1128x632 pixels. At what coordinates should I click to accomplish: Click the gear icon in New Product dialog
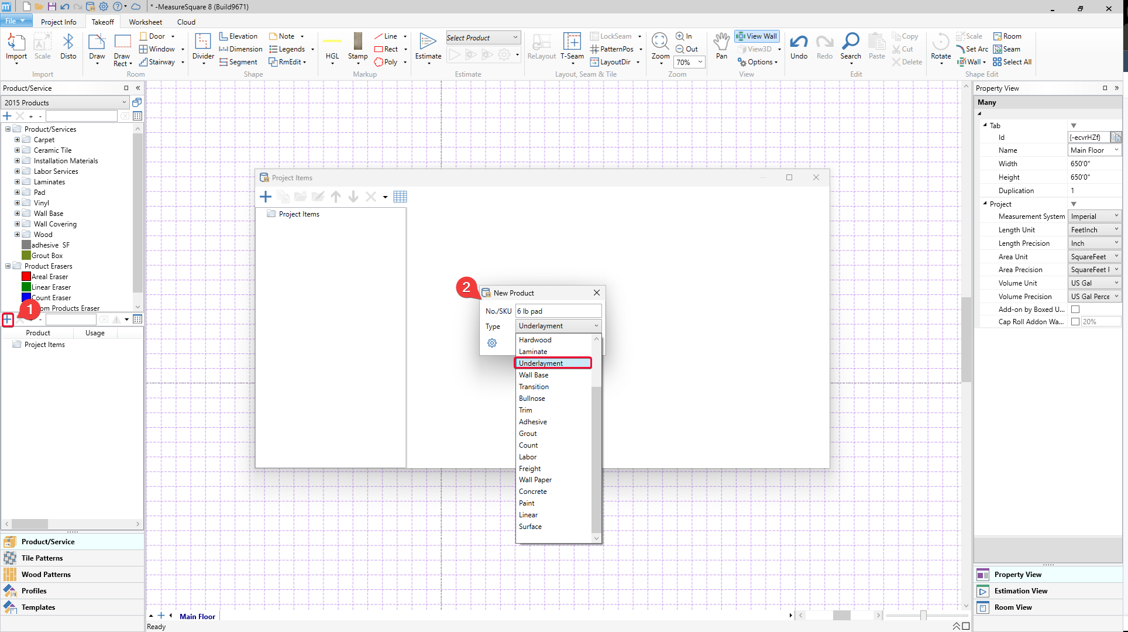tap(492, 343)
